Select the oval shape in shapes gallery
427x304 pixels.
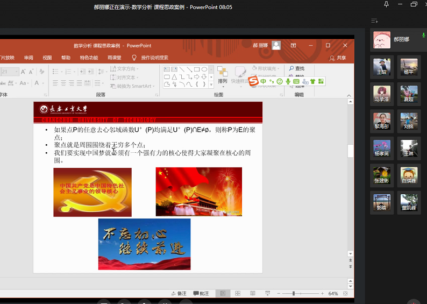coord(204,69)
